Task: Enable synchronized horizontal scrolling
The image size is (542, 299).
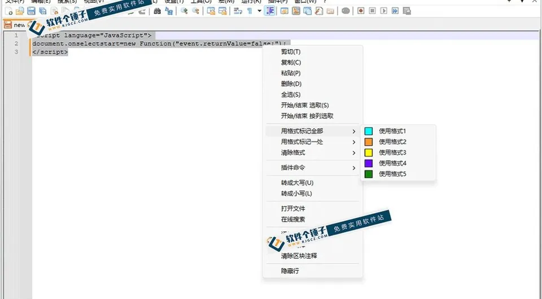Action: pos(222,11)
